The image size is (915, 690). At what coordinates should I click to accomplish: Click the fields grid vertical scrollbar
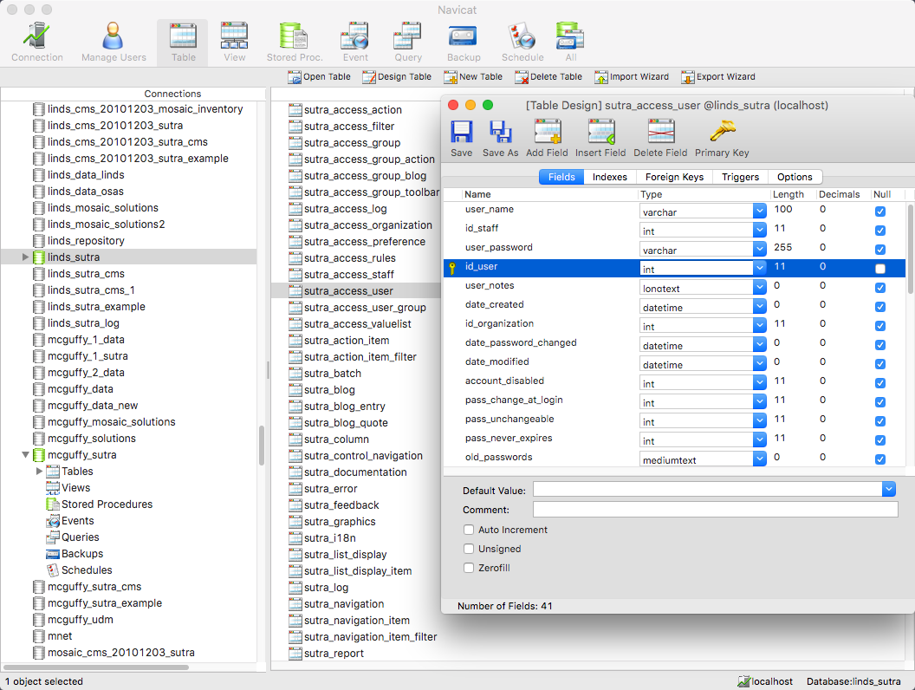point(911,250)
